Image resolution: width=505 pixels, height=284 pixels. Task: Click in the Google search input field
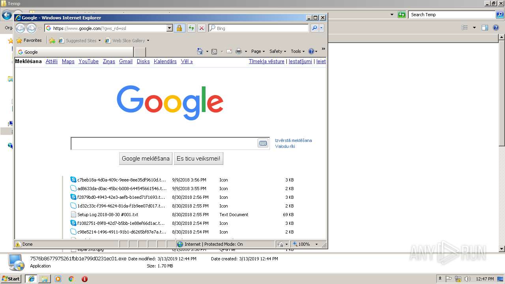[165, 144]
